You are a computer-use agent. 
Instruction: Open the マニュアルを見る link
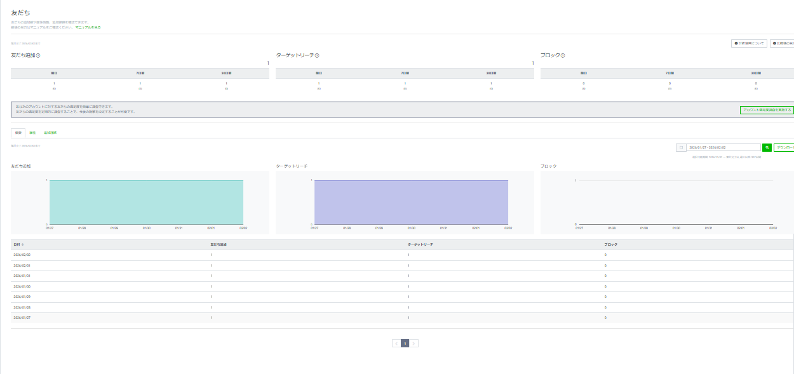click(x=88, y=27)
